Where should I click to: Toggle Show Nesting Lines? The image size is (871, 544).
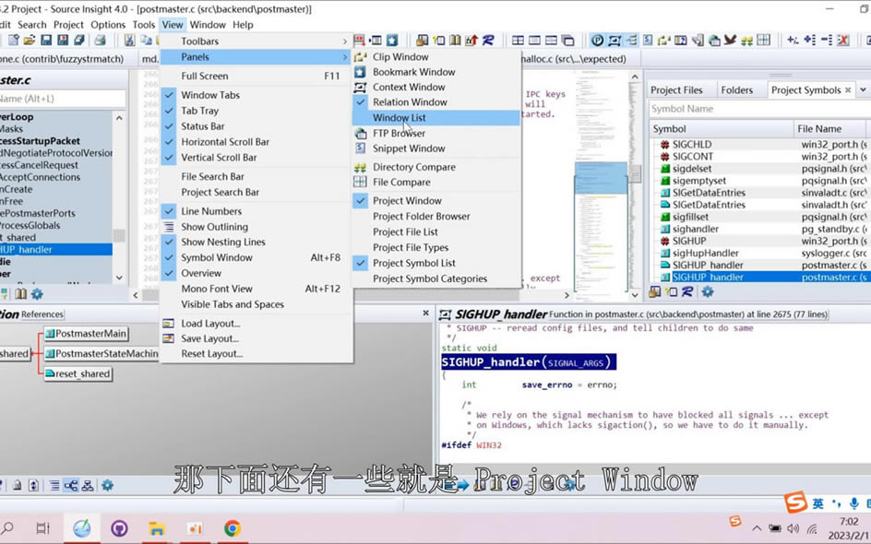pos(257,242)
